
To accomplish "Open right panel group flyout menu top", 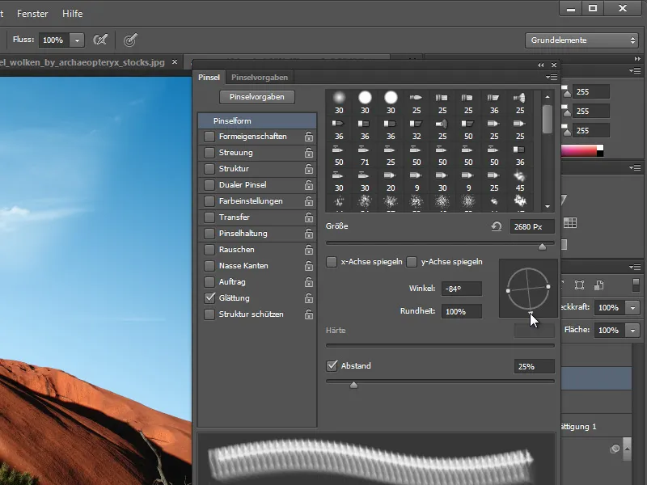I will tap(635, 71).
